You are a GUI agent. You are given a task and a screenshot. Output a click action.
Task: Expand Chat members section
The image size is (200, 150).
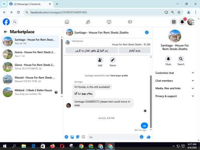(x=175, y=80)
